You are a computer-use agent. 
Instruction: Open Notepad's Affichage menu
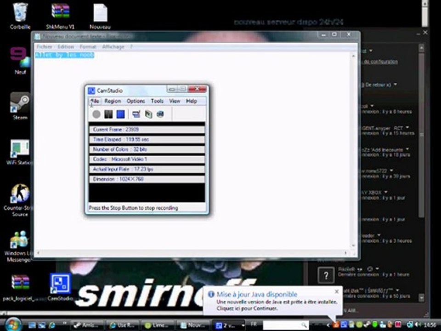(113, 47)
